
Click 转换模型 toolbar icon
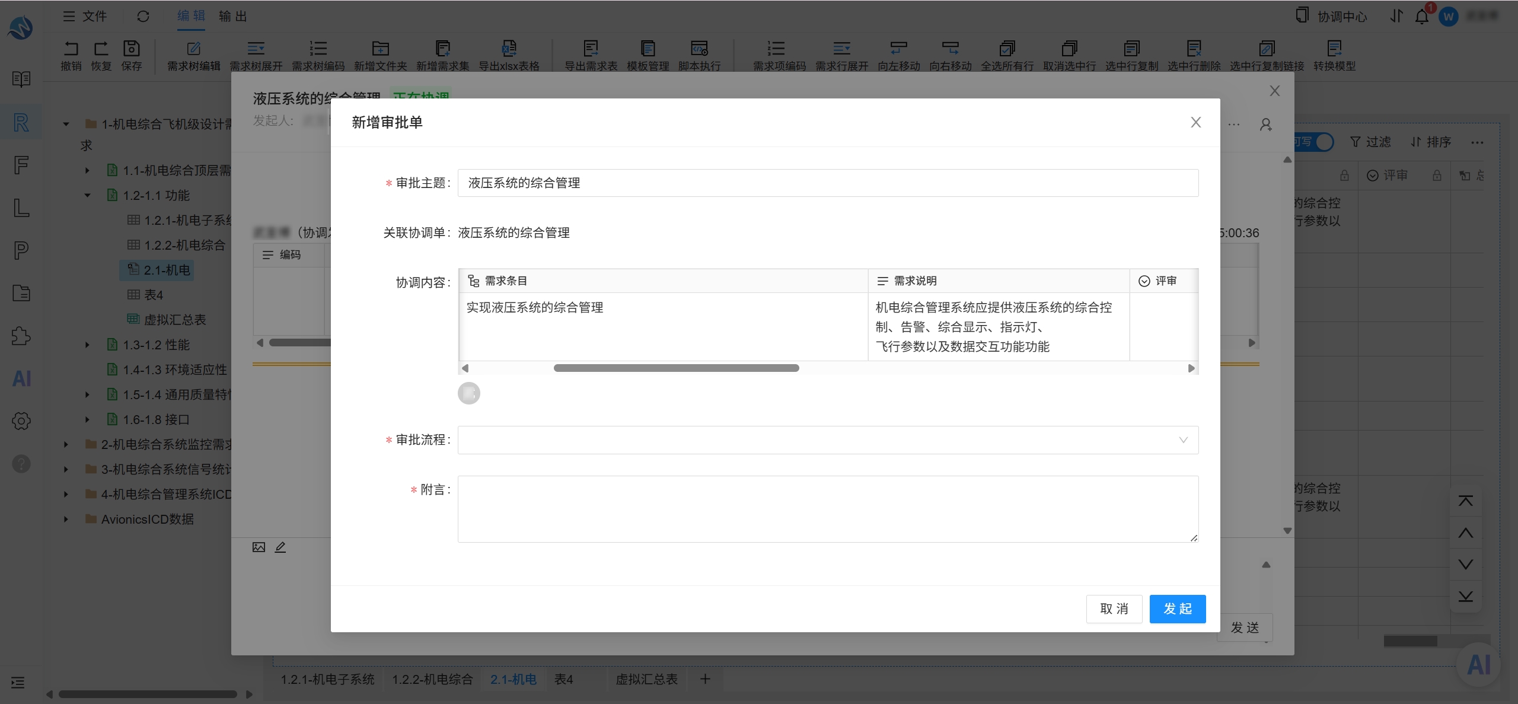(1334, 49)
